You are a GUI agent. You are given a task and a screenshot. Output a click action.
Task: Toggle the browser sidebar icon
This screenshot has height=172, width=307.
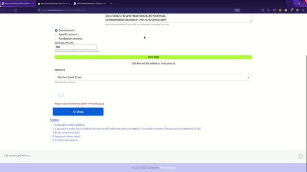[x=274, y=10]
